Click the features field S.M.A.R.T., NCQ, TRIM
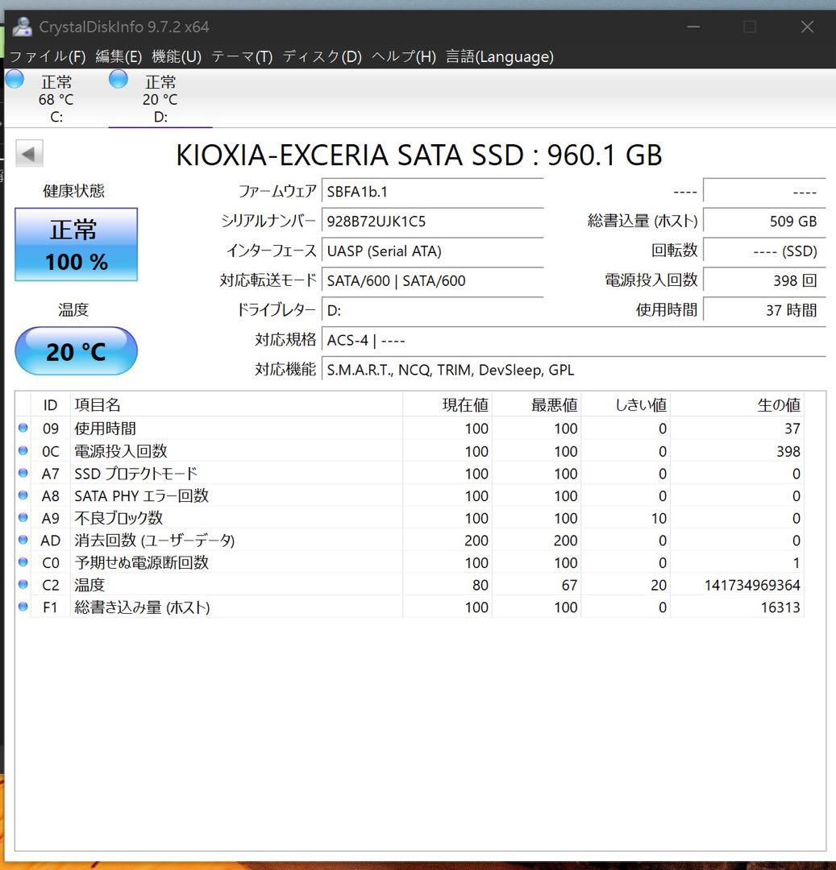Image resolution: width=836 pixels, height=870 pixels. (x=574, y=370)
